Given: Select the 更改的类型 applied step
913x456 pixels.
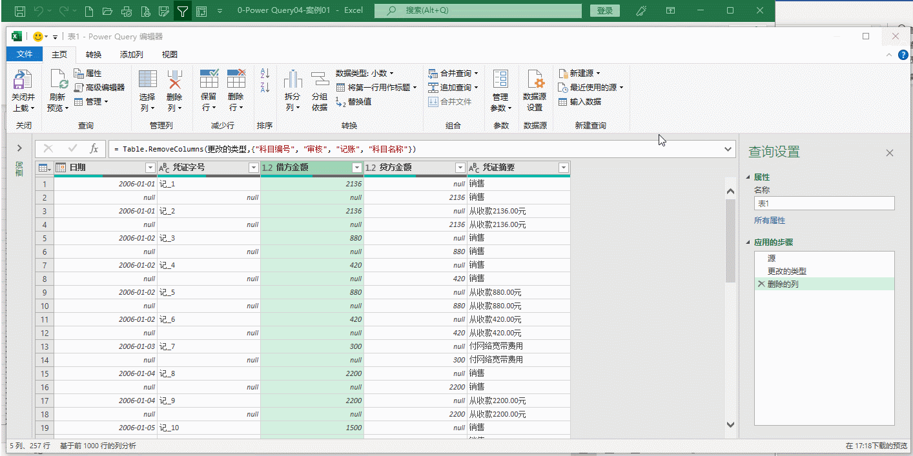Looking at the screenshot, I should pos(825,272).
